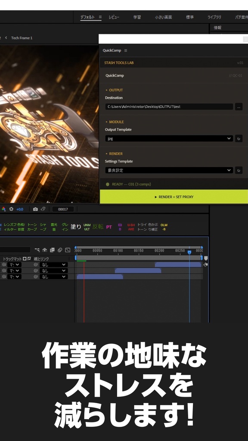
Task: Click the reset exposure icon
Action: (x=11, y=209)
